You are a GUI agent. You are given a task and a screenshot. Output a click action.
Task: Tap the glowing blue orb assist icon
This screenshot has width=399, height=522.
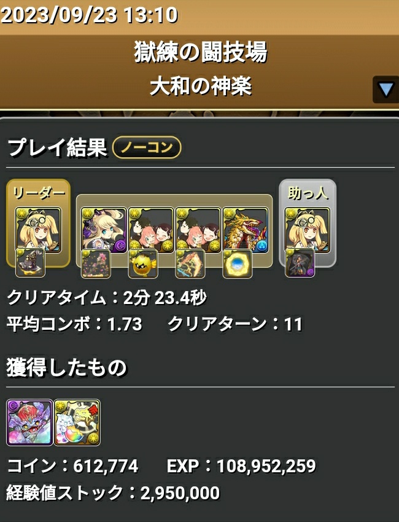click(x=238, y=263)
